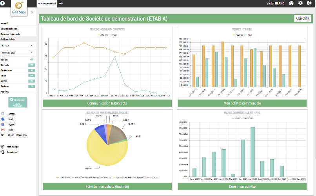Viewport: 316px width, 196px height.
Task: Open the Outlook Mails shortcut
Action: (3, 119)
